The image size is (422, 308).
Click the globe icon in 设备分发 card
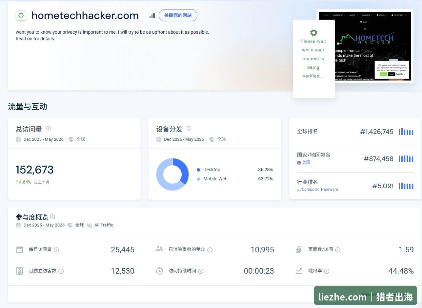coord(212,139)
